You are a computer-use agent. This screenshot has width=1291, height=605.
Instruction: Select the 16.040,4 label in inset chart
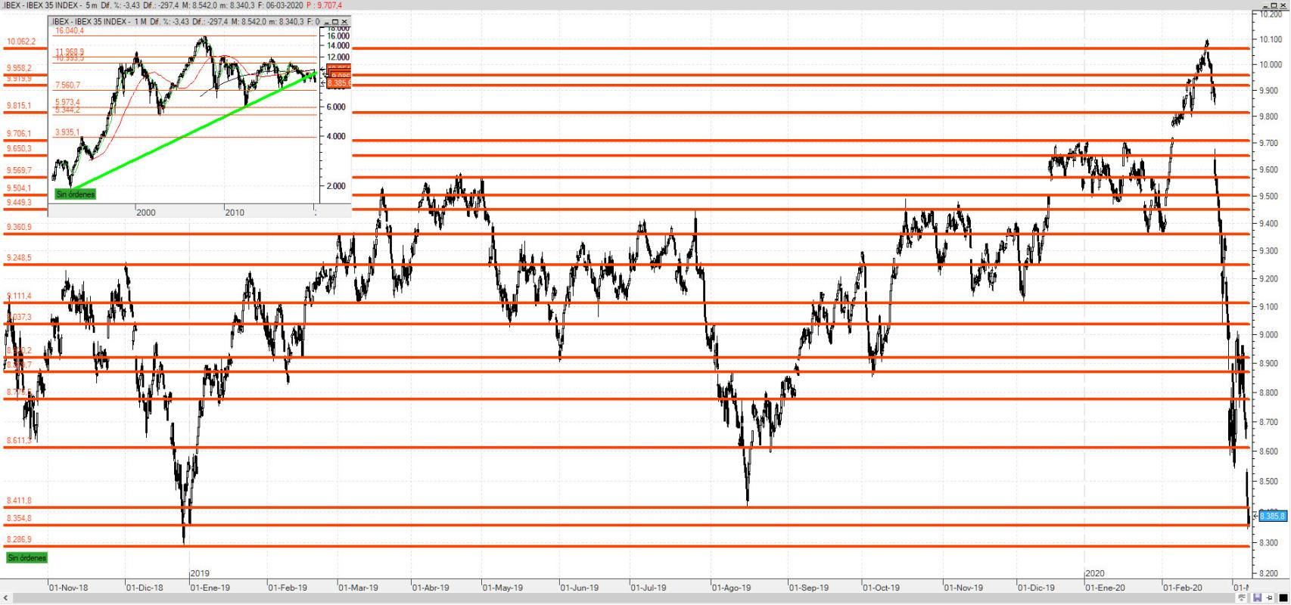70,31
